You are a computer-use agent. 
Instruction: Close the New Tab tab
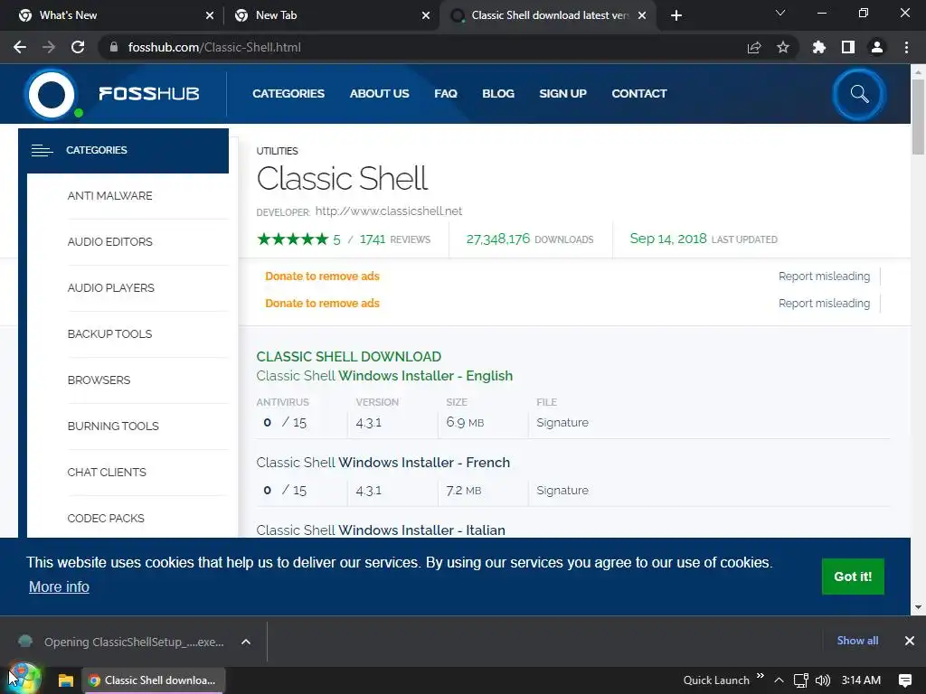coord(426,15)
